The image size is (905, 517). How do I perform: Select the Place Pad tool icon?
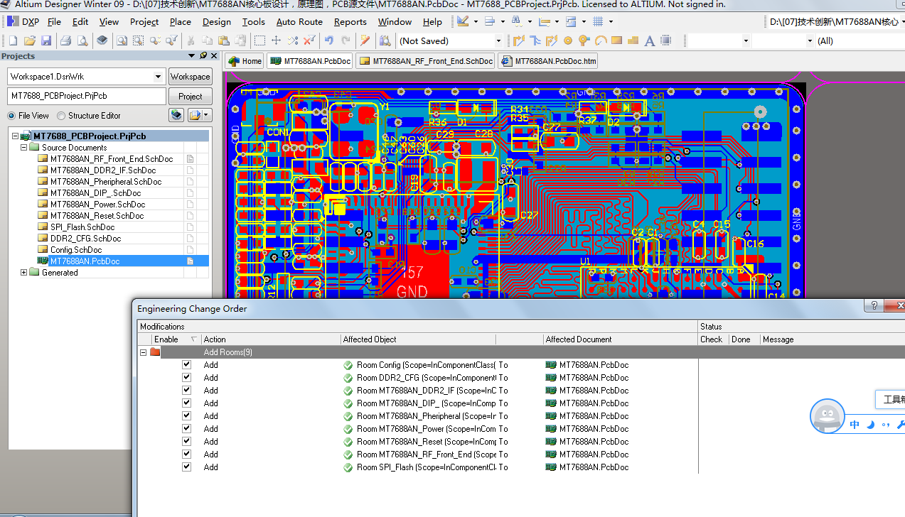[x=568, y=40]
